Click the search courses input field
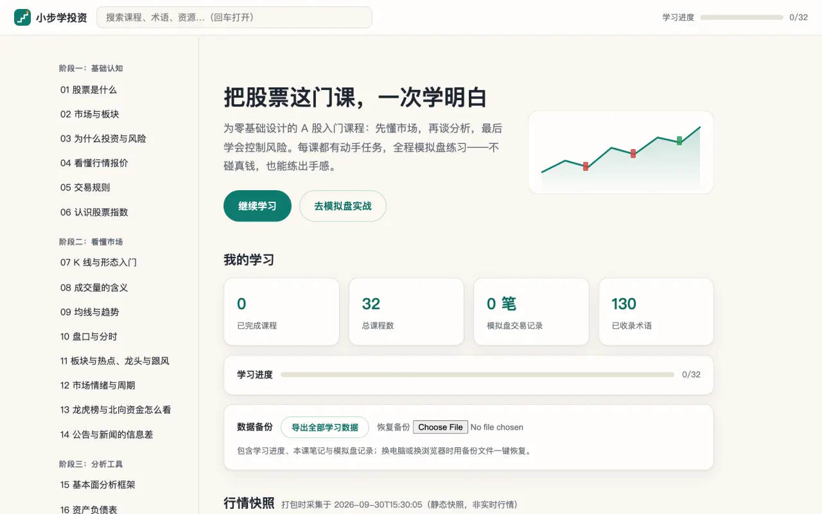The width and height of the screenshot is (822, 514). tap(234, 17)
